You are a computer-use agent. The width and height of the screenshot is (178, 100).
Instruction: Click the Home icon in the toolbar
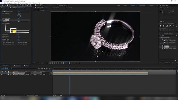pos(2,5)
